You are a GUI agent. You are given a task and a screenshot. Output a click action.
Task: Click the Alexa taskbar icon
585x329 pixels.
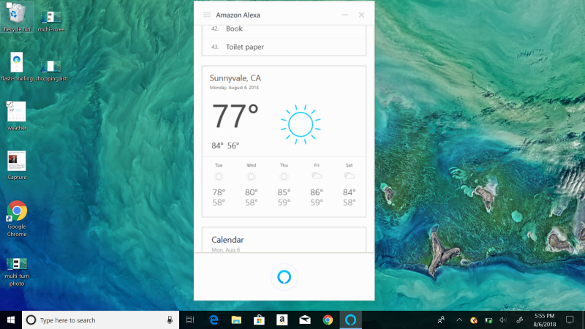click(350, 320)
